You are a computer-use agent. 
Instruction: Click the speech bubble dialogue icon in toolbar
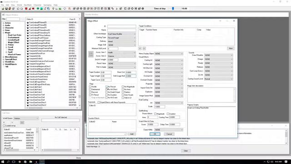(65, 9)
